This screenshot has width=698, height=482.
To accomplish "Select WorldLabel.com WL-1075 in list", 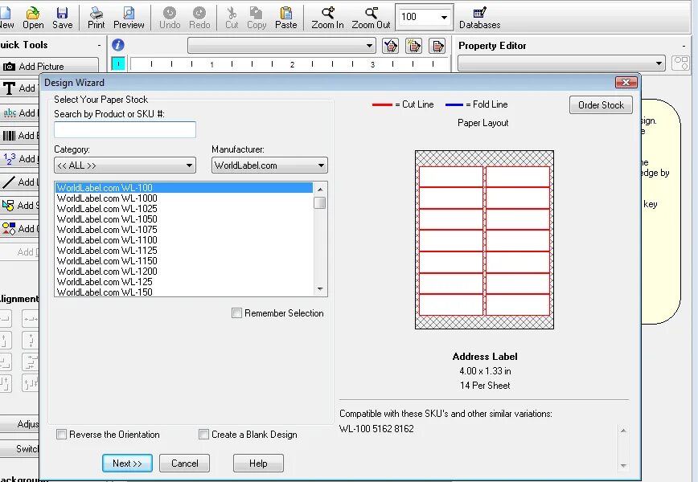I will point(184,230).
